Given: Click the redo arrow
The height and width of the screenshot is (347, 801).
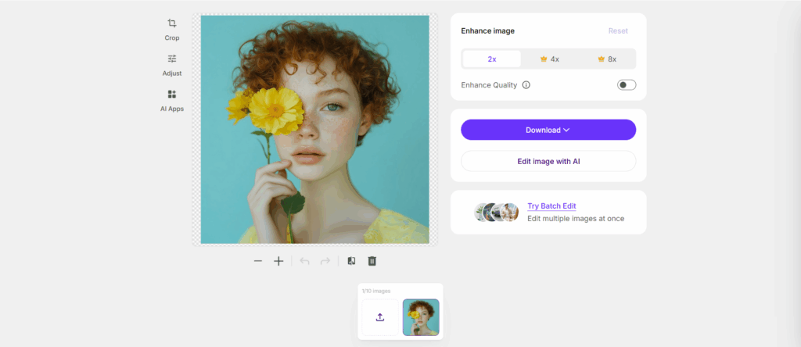Looking at the screenshot, I should (325, 261).
